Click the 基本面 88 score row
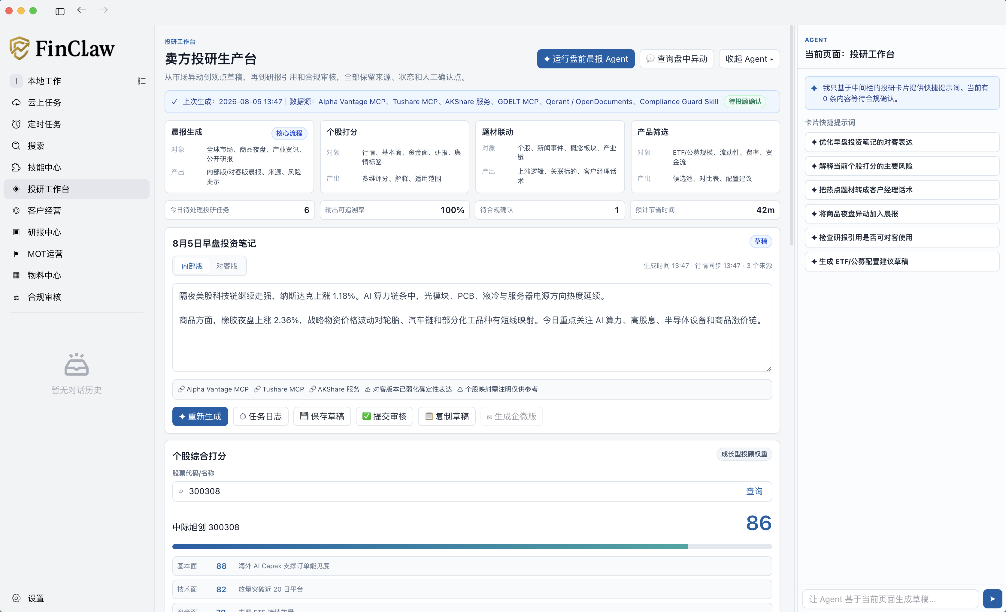The height and width of the screenshot is (612, 1006). (472, 566)
